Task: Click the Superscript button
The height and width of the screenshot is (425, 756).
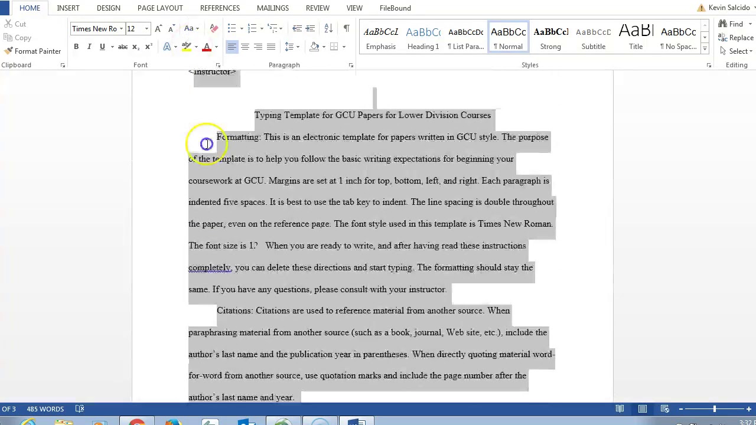Action: [x=148, y=47]
